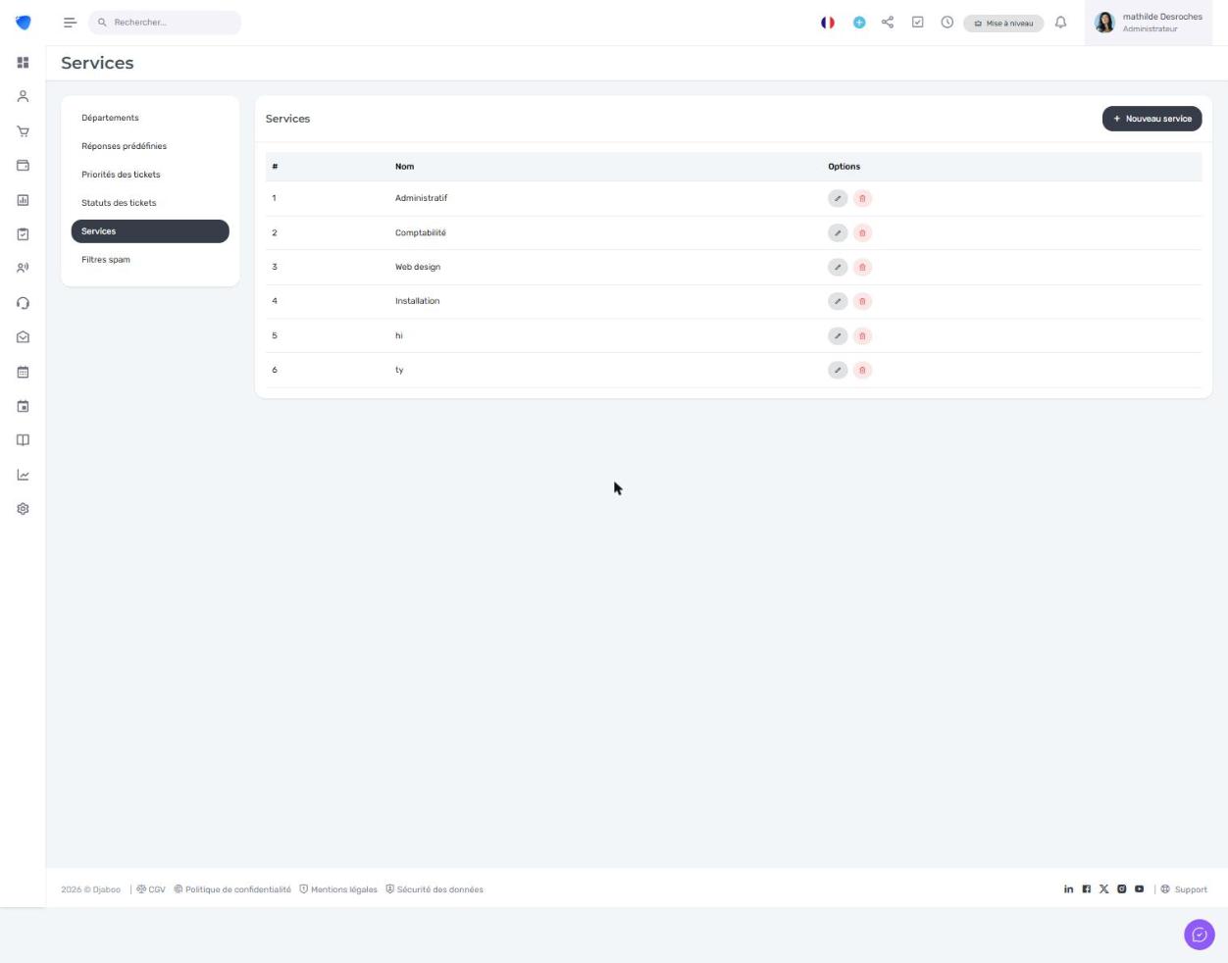Click the Options column header
The width and height of the screenshot is (1228, 963).
click(x=844, y=167)
